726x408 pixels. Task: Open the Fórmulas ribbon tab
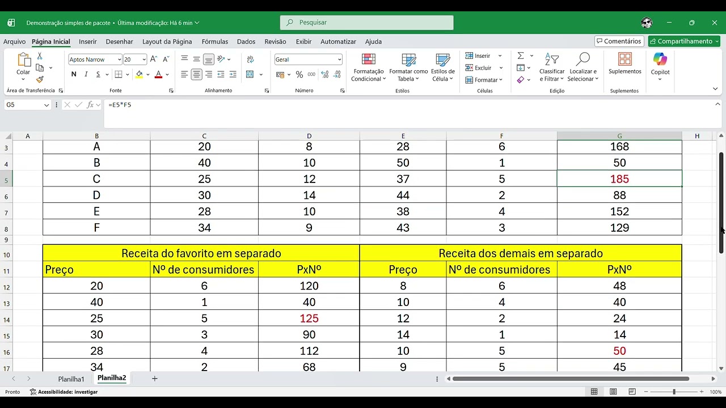pos(215,41)
